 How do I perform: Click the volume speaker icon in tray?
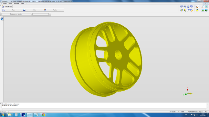(197, 115)
